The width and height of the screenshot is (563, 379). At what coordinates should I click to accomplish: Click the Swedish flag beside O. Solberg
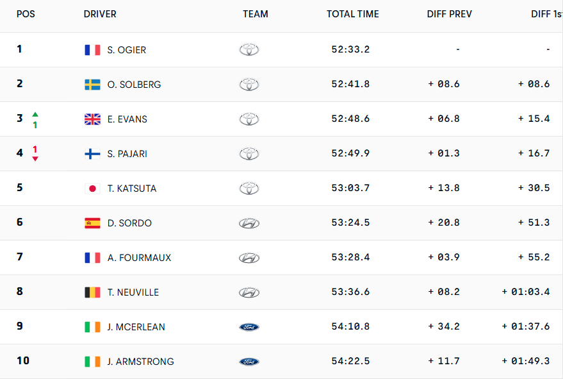click(x=92, y=85)
